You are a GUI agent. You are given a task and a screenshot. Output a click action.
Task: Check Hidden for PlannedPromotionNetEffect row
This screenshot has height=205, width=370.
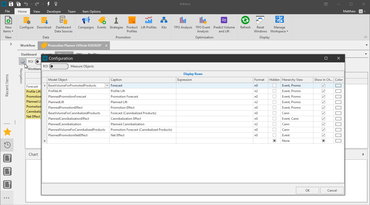point(274,135)
